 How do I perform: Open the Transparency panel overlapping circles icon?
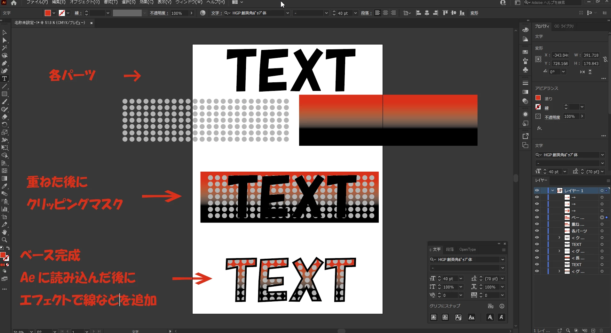(x=525, y=101)
